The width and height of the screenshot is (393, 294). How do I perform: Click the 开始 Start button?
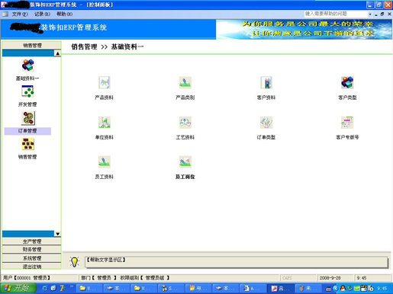click(18, 288)
